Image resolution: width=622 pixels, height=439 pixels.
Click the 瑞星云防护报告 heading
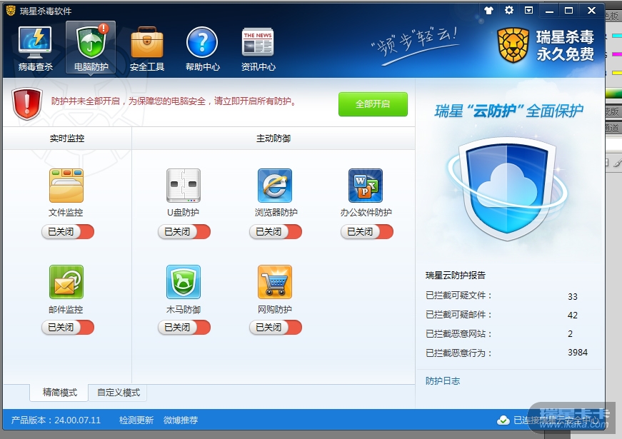(x=456, y=276)
